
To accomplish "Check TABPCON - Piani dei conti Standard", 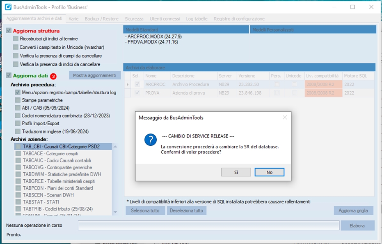I will pyautogui.click(x=18, y=188).
